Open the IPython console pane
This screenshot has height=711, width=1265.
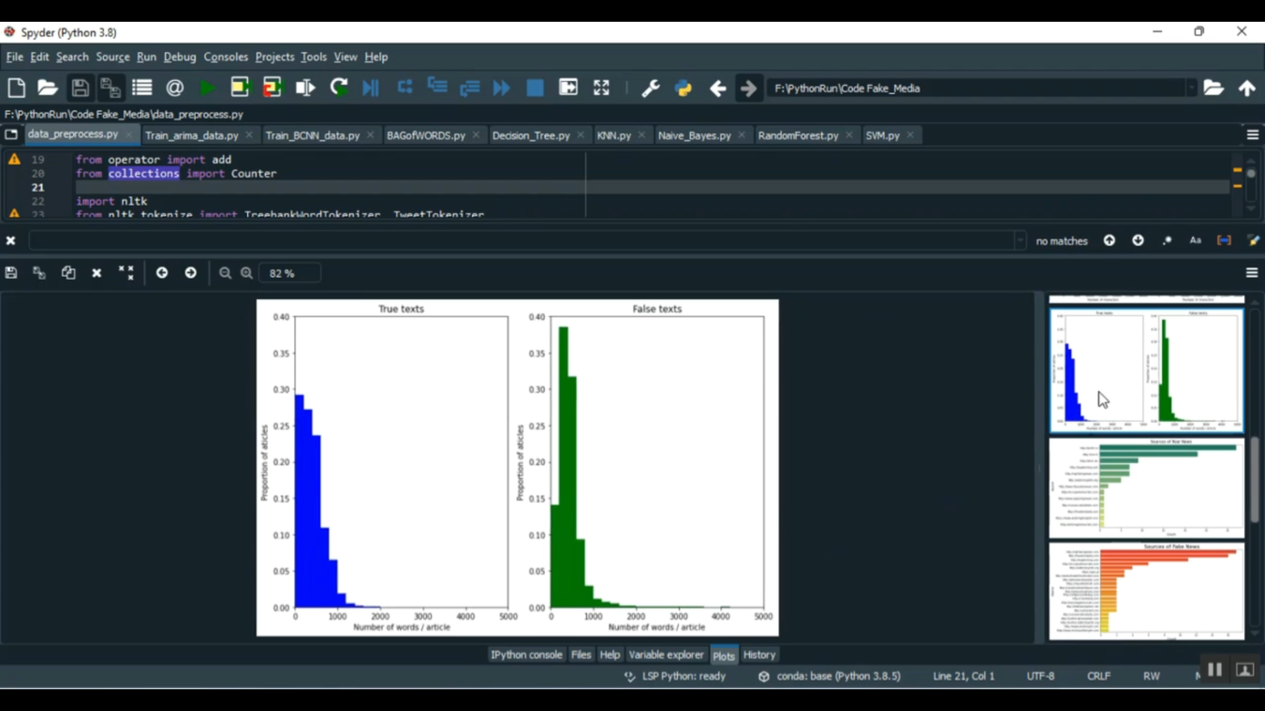click(526, 655)
